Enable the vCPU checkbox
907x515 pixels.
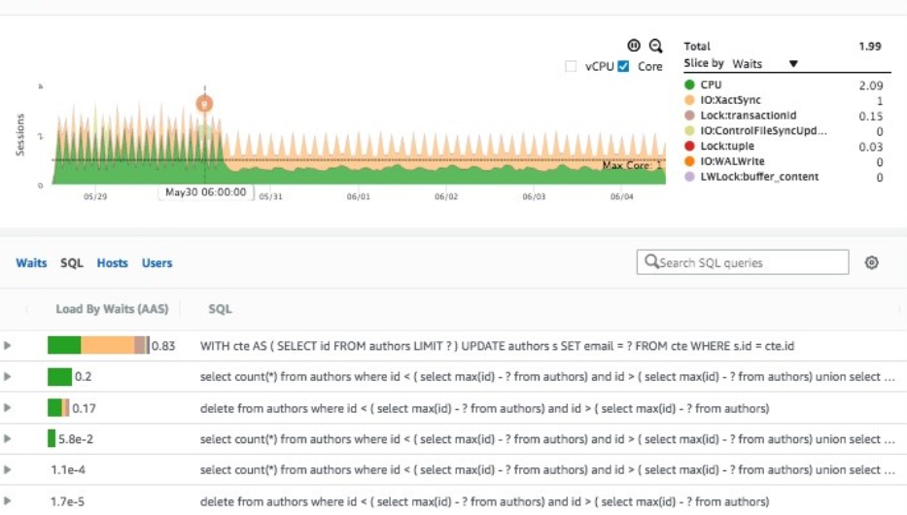click(571, 66)
